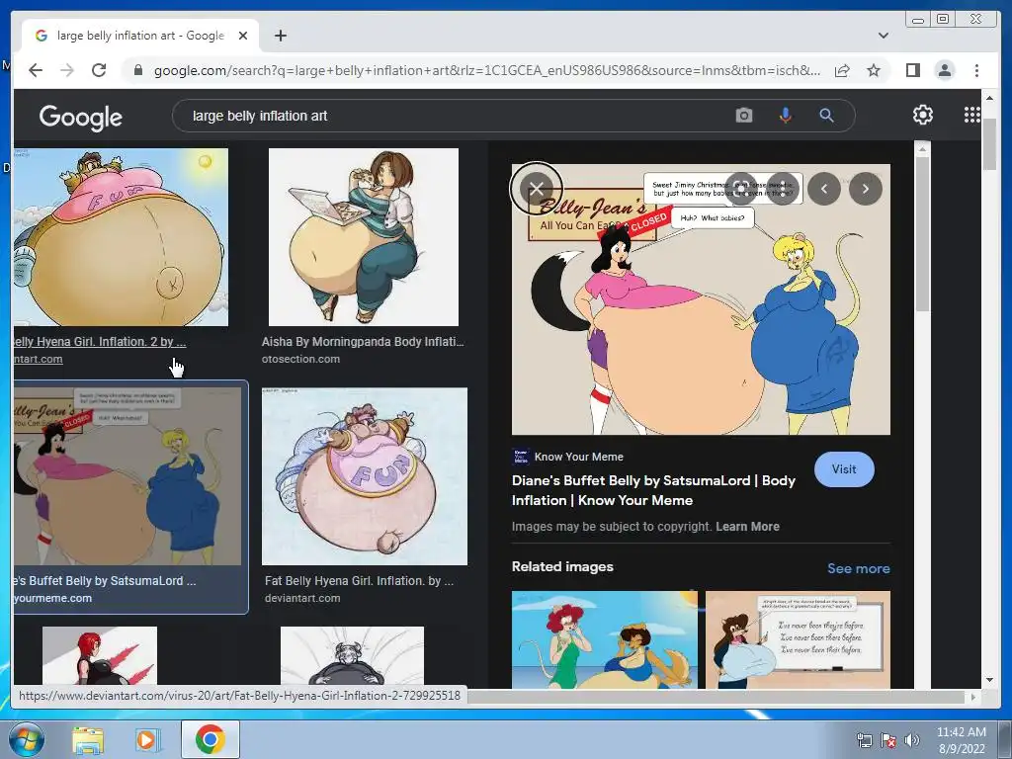Click the page scrollbar down arrow

point(989,680)
